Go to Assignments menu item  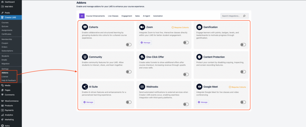pyautogui.click(x=7, y=30)
